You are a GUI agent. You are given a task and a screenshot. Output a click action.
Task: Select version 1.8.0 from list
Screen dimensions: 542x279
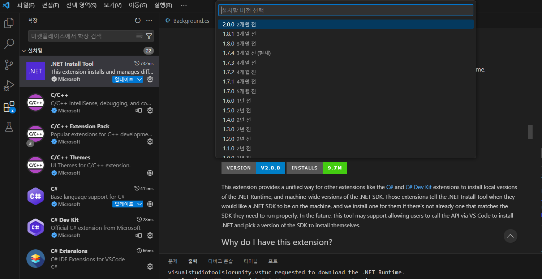(x=346, y=43)
